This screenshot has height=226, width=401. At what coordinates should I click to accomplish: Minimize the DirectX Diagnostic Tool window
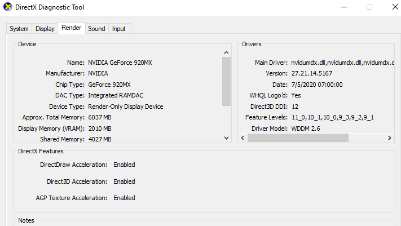(344, 7)
